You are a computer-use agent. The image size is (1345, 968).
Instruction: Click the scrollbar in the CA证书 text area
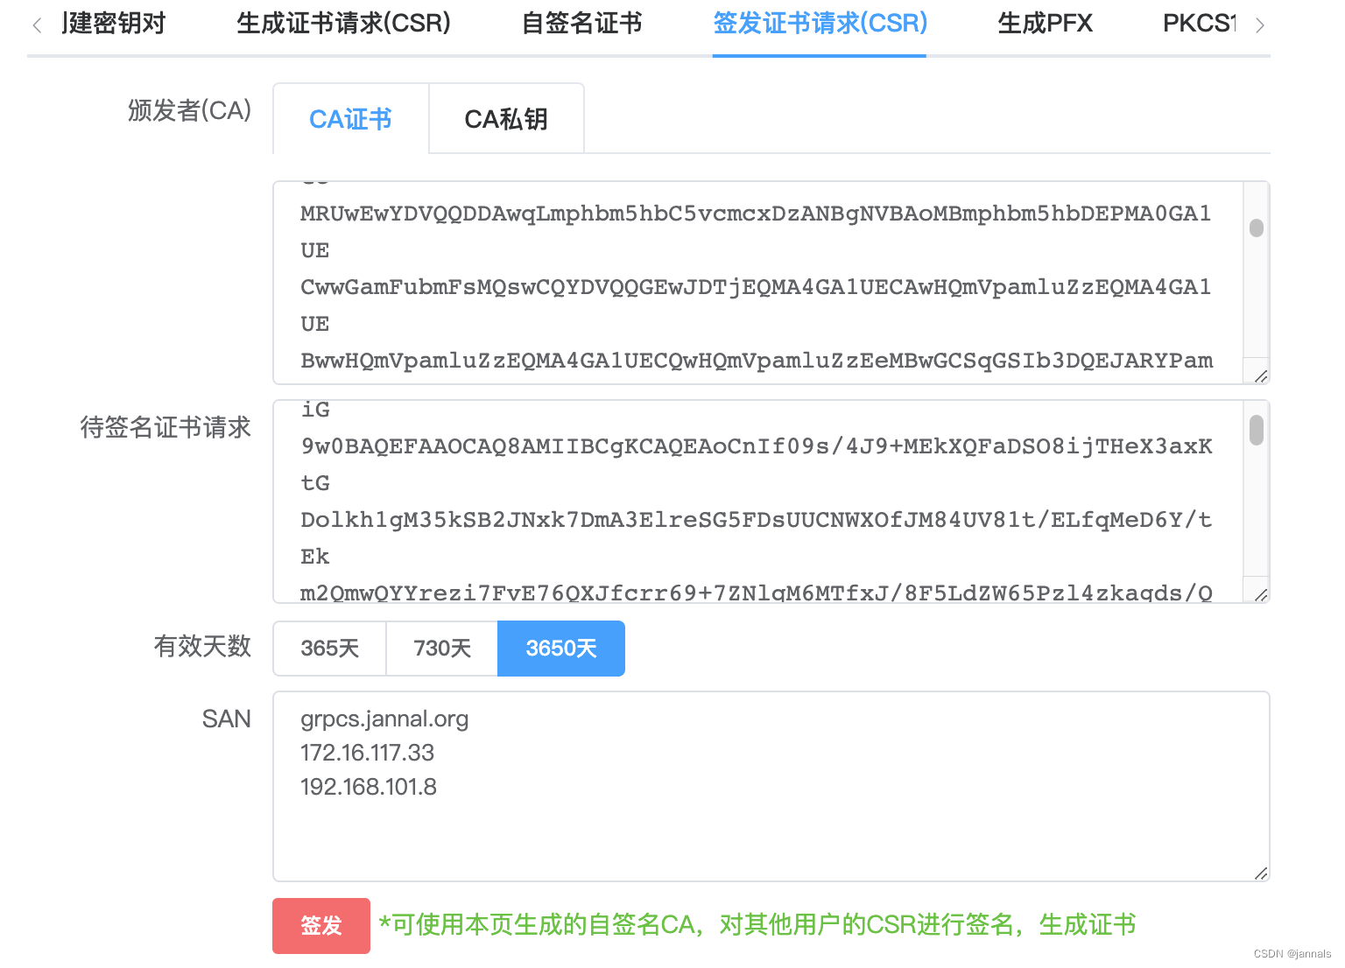1256,228
